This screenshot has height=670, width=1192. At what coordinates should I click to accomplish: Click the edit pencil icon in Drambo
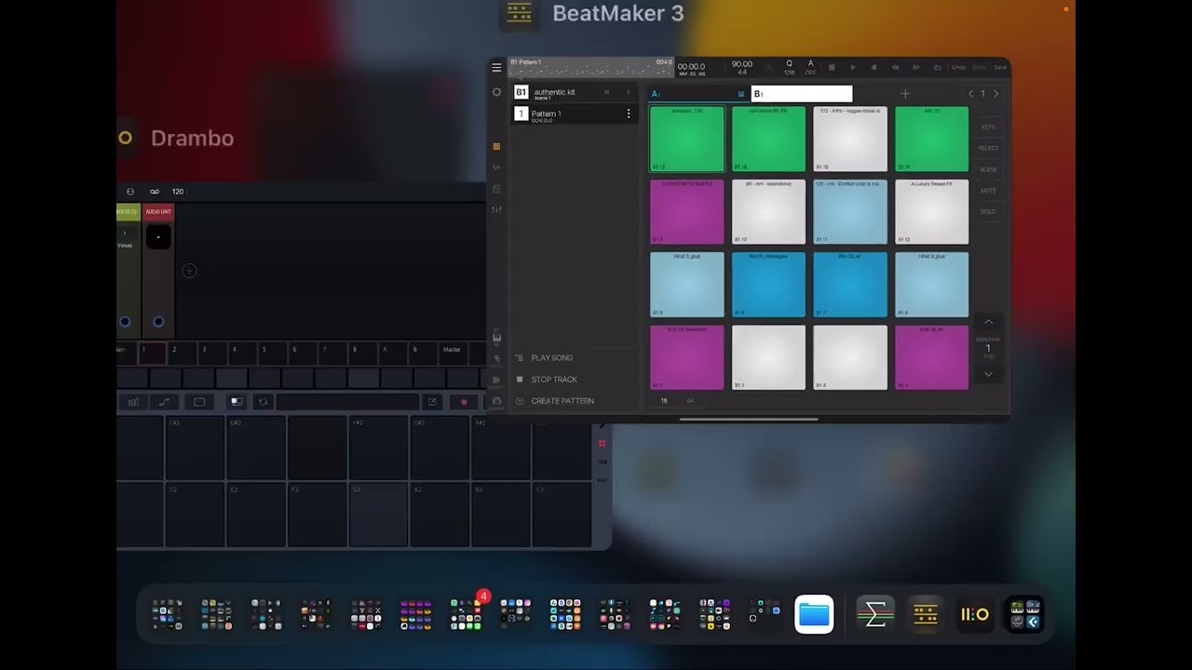pyautogui.click(x=432, y=402)
